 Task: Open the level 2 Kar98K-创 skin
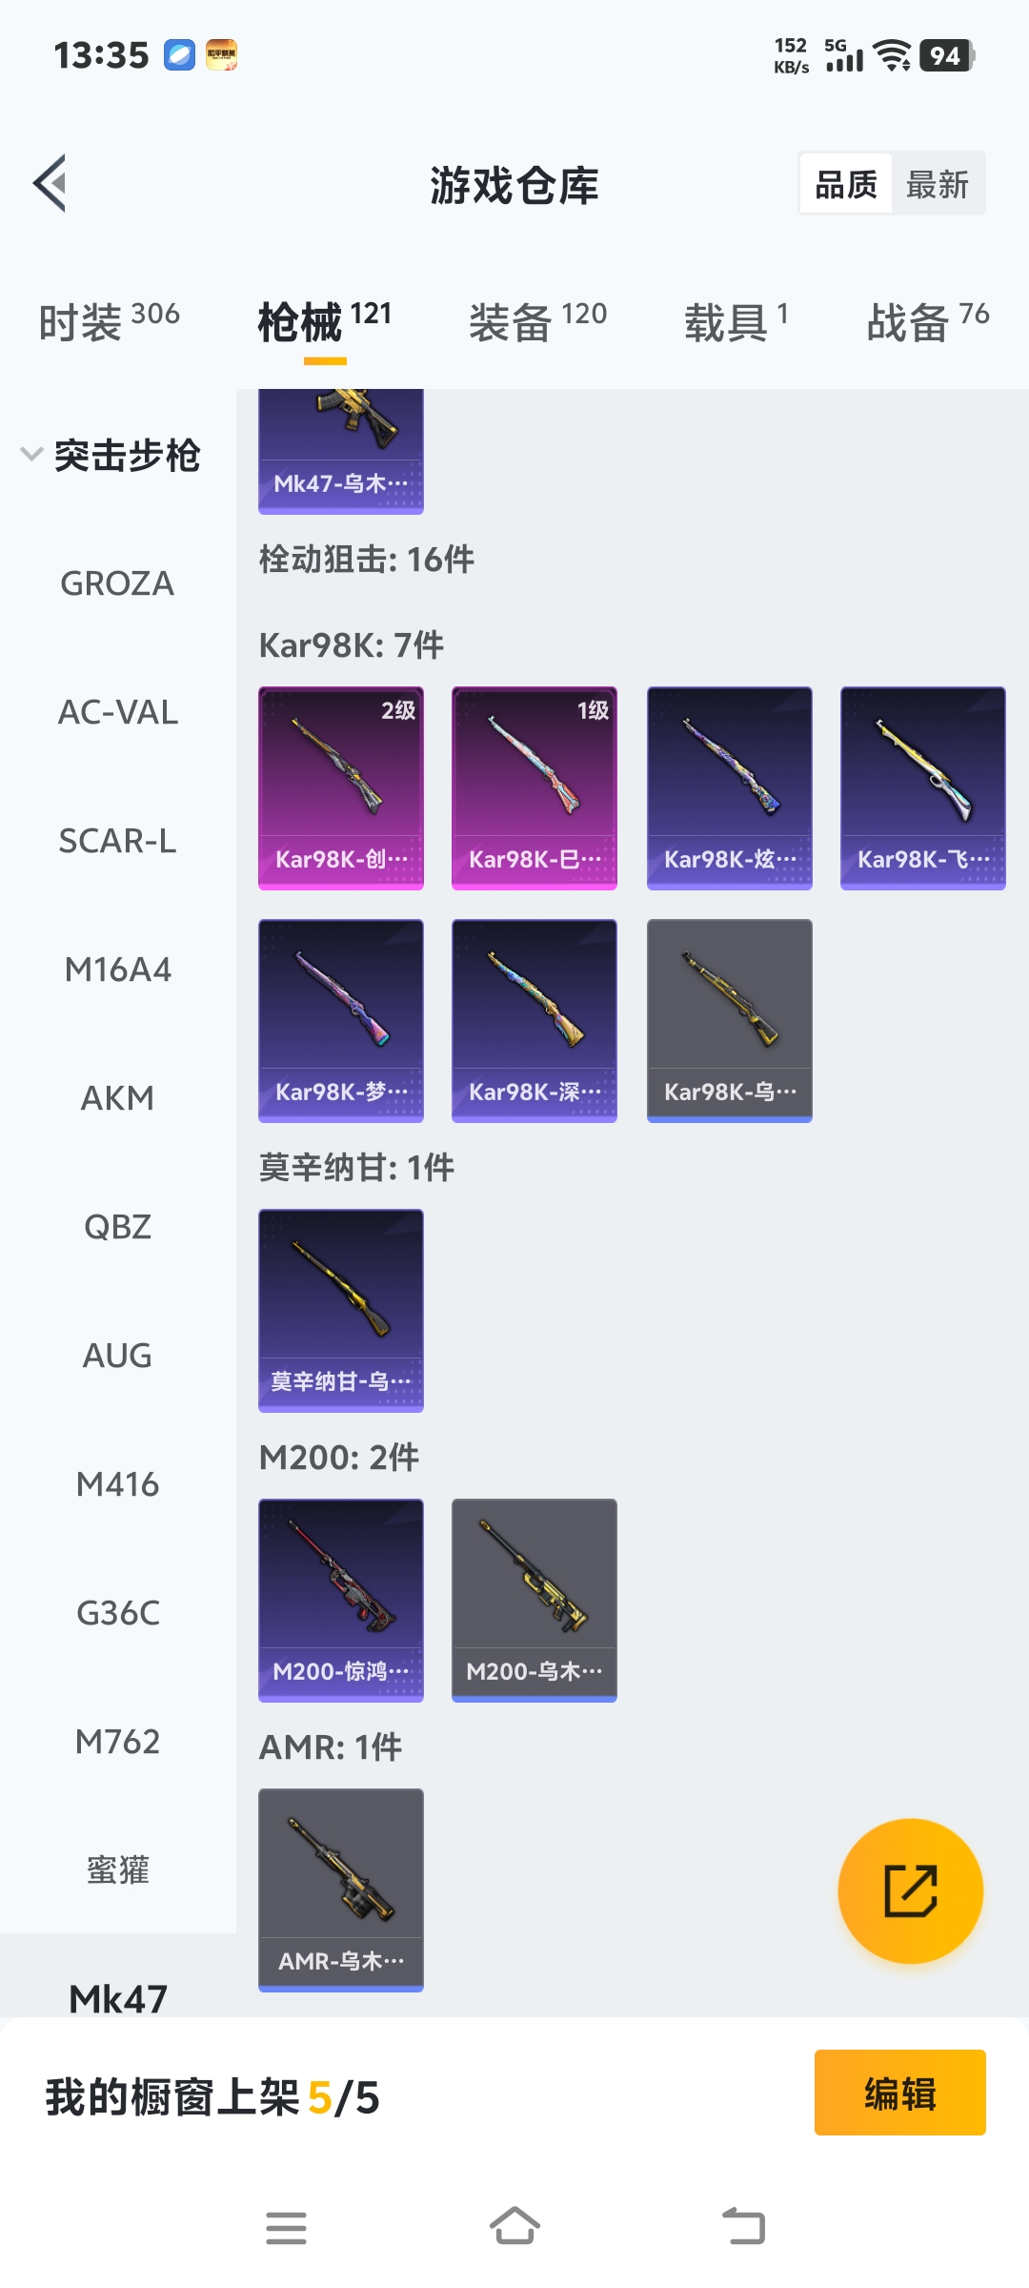point(341,788)
